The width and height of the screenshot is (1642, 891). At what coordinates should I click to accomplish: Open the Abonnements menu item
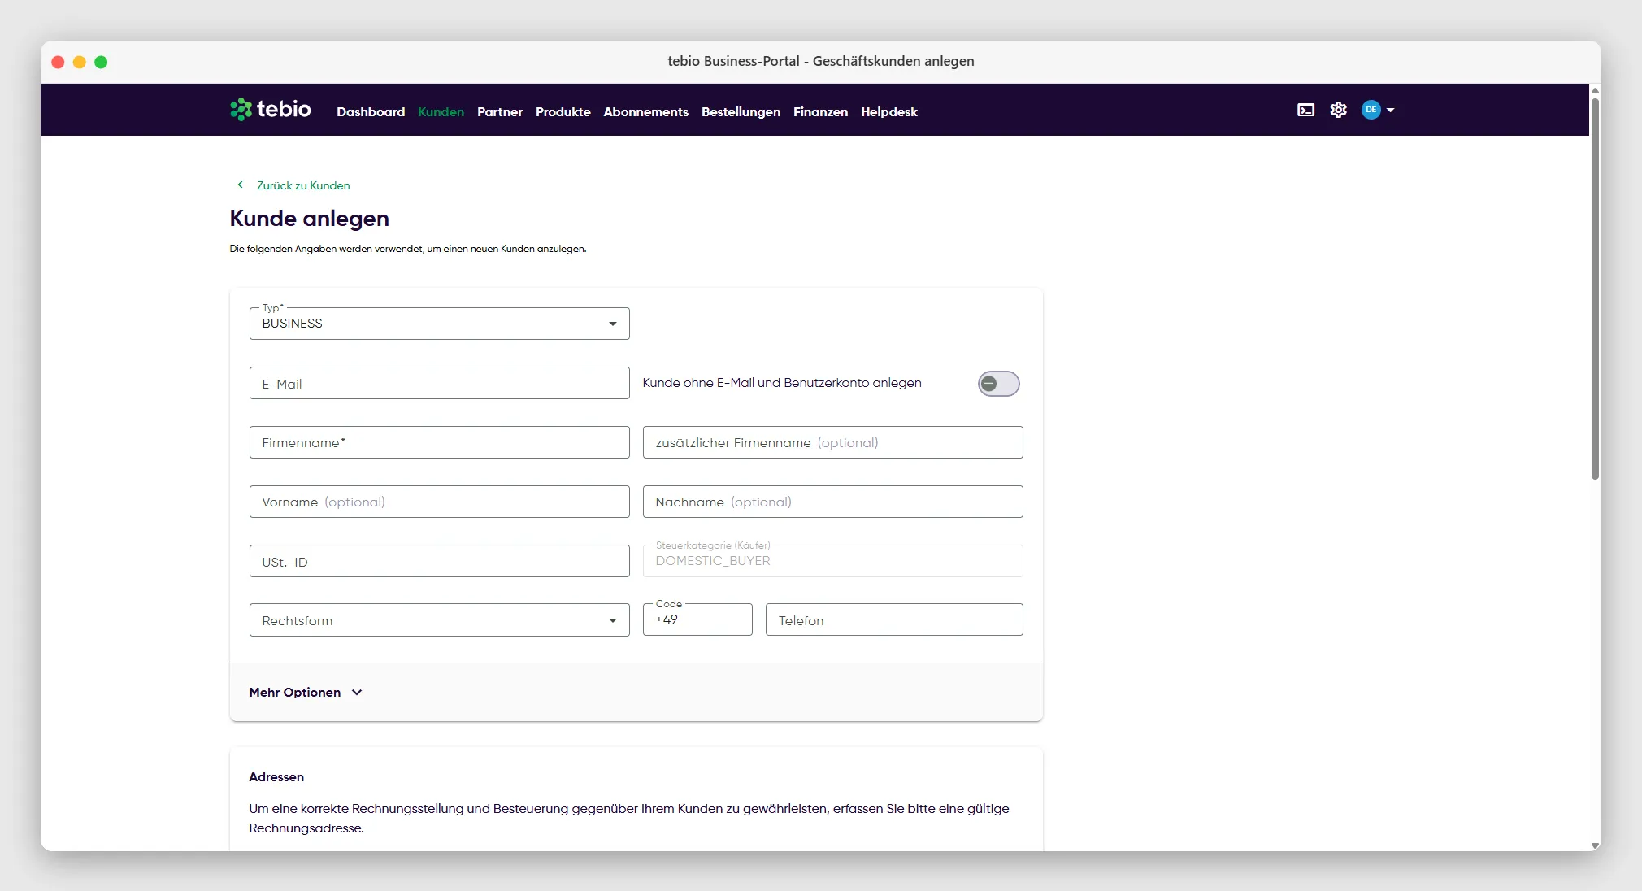[x=645, y=111]
